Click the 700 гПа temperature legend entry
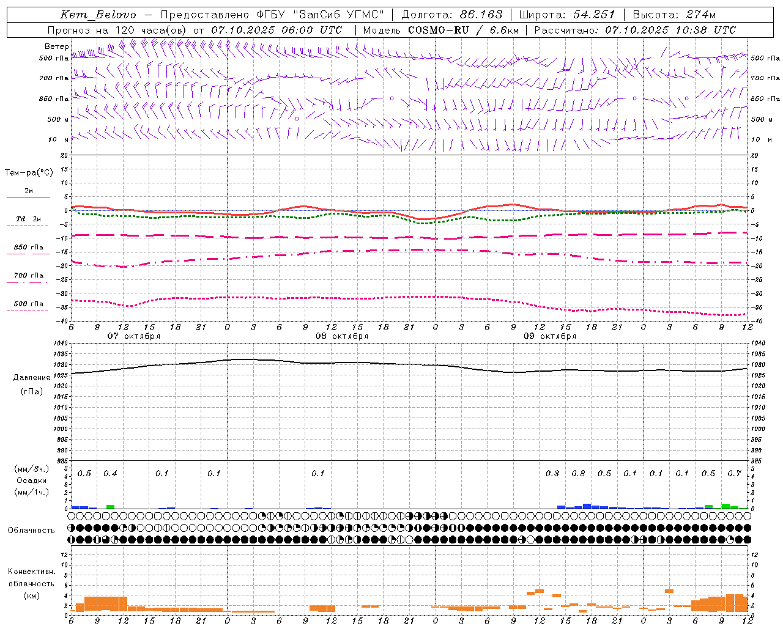783x626 pixels. pyautogui.click(x=28, y=276)
